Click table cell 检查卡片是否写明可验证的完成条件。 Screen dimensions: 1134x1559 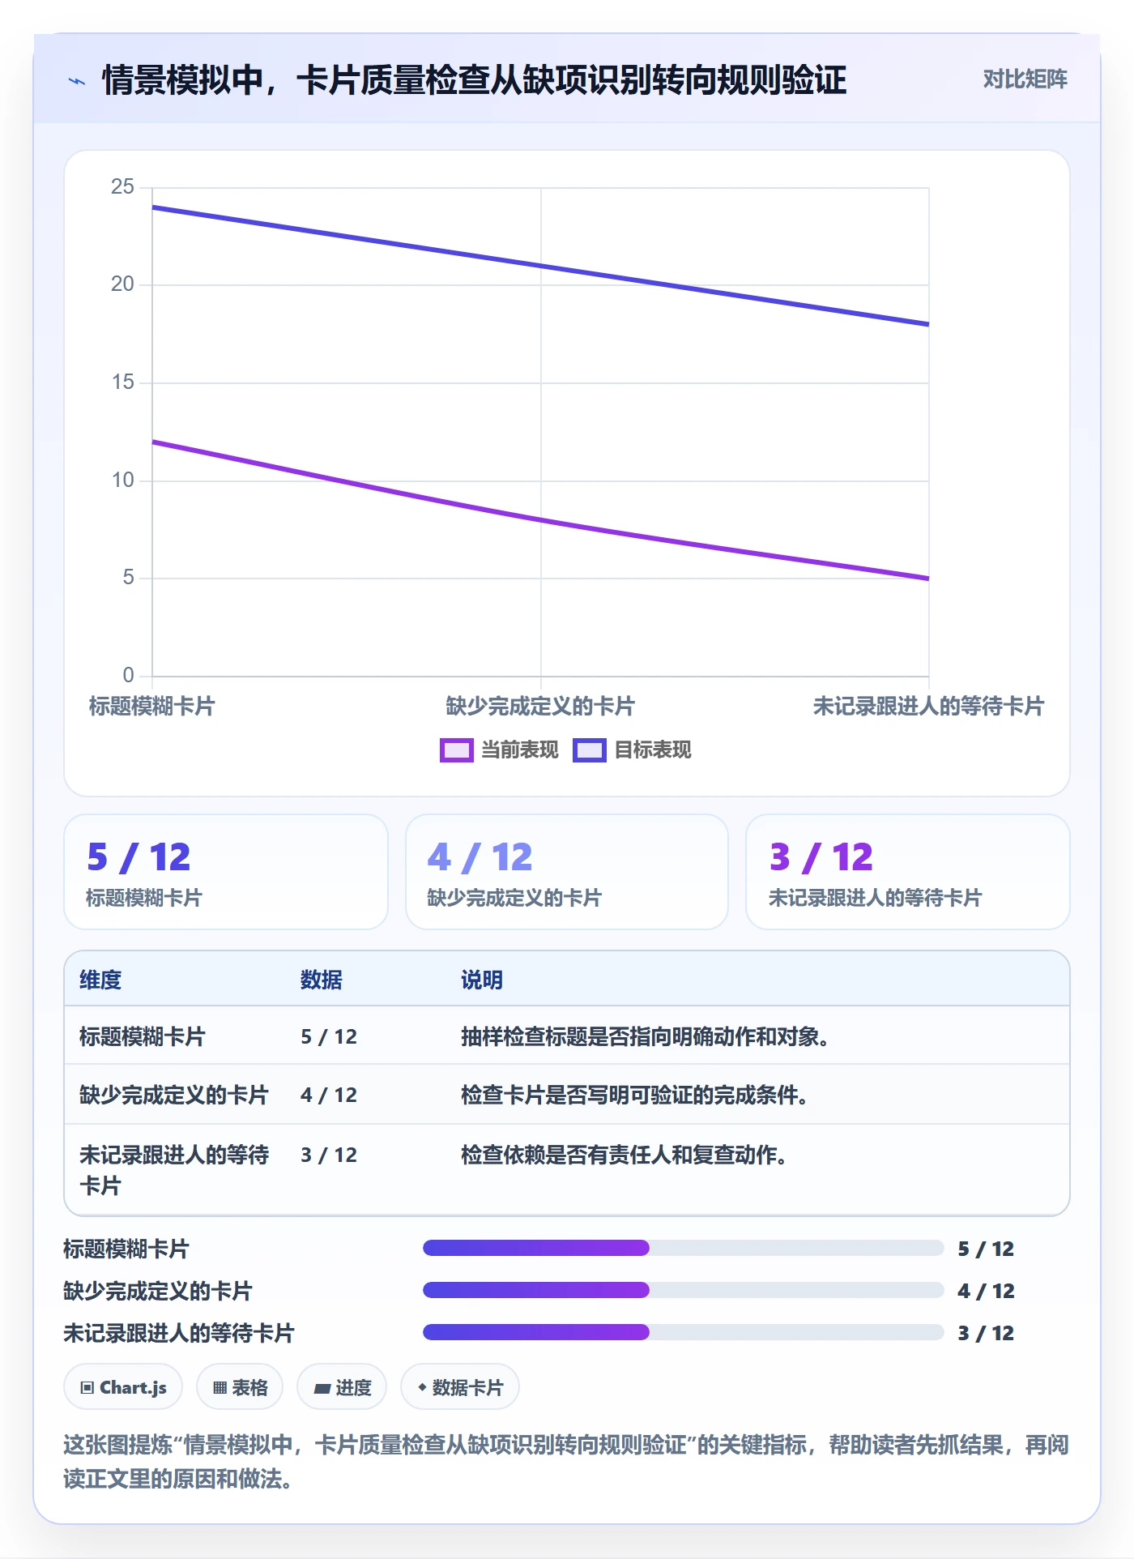click(634, 1095)
